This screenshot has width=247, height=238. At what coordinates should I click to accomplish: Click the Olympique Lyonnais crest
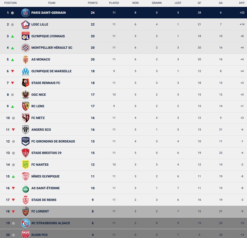coord(26,36)
